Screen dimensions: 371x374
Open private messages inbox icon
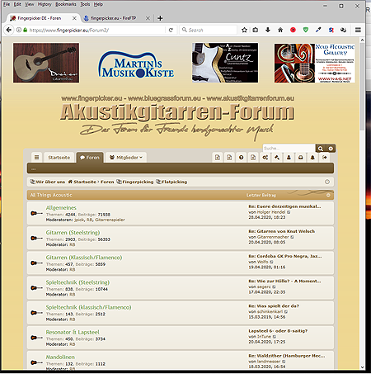coord(301,158)
